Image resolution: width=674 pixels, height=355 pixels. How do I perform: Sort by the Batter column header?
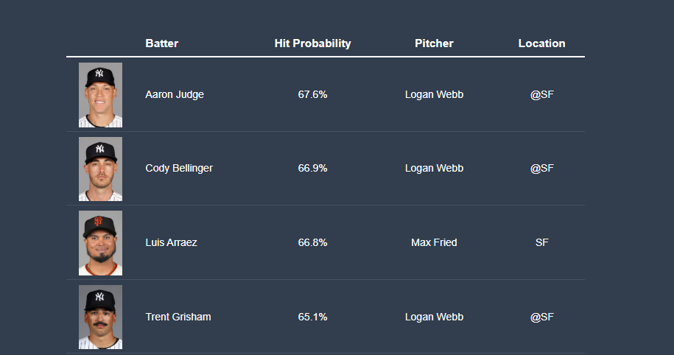coord(161,43)
